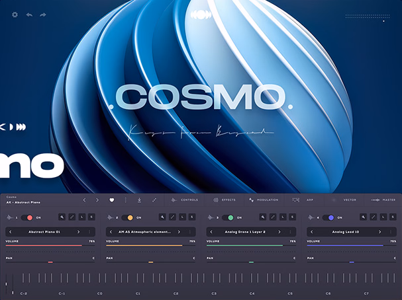Select previous sample before Abstract Piano 01
402x300 pixels.
tap(10, 232)
